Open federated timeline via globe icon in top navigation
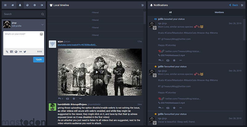This screenshot has height=127, width=247. (x=27, y=5)
